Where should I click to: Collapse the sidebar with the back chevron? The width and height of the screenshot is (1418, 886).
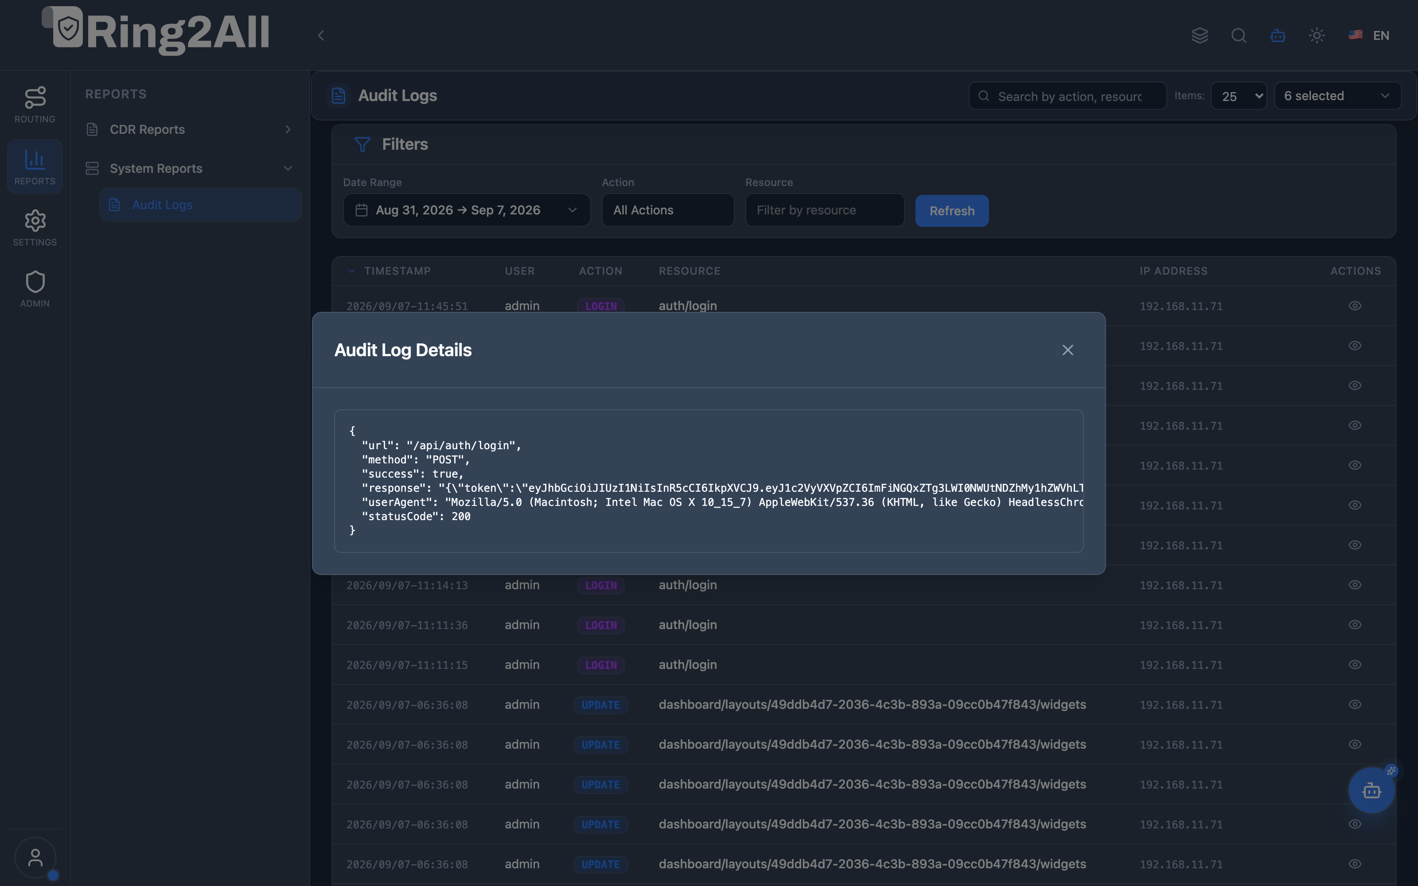coord(320,35)
